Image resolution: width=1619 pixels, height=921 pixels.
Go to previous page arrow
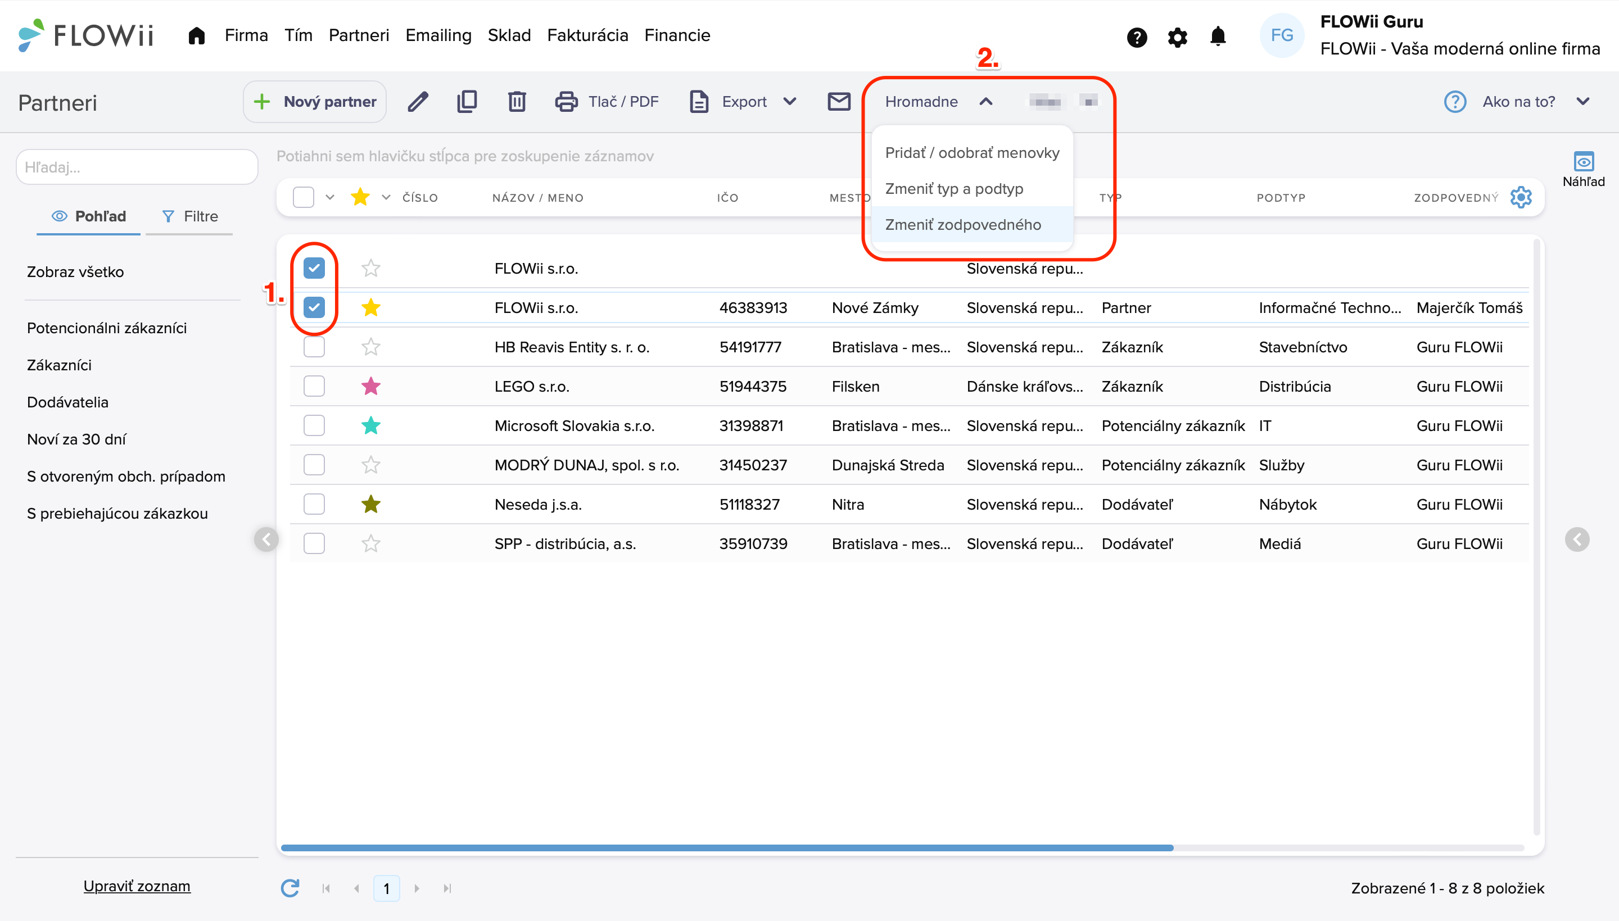point(357,889)
